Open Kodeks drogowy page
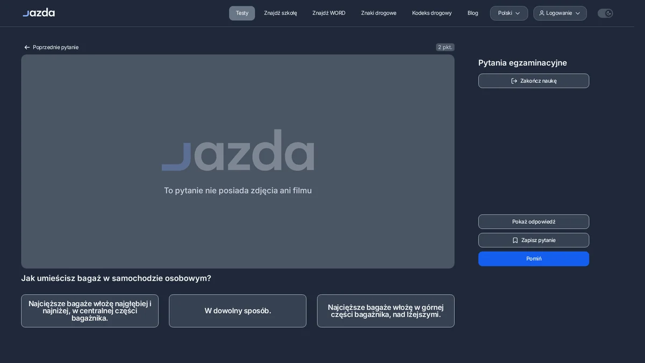The image size is (645, 363). point(432,13)
